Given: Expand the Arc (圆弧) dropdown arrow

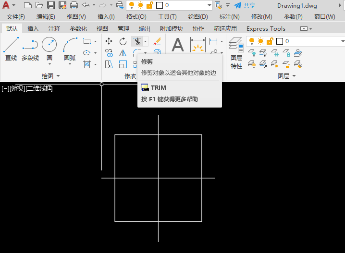Looking at the screenshot, I should point(70,64).
